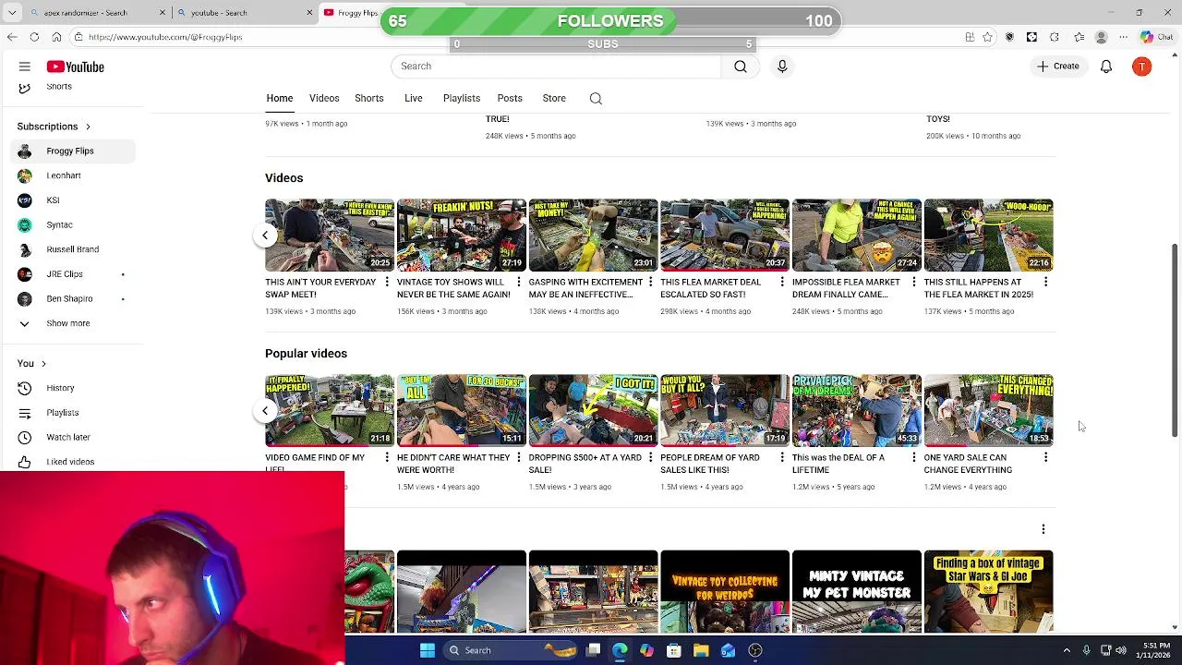
Task: Show hidden system tray icons
Action: 1067,650
